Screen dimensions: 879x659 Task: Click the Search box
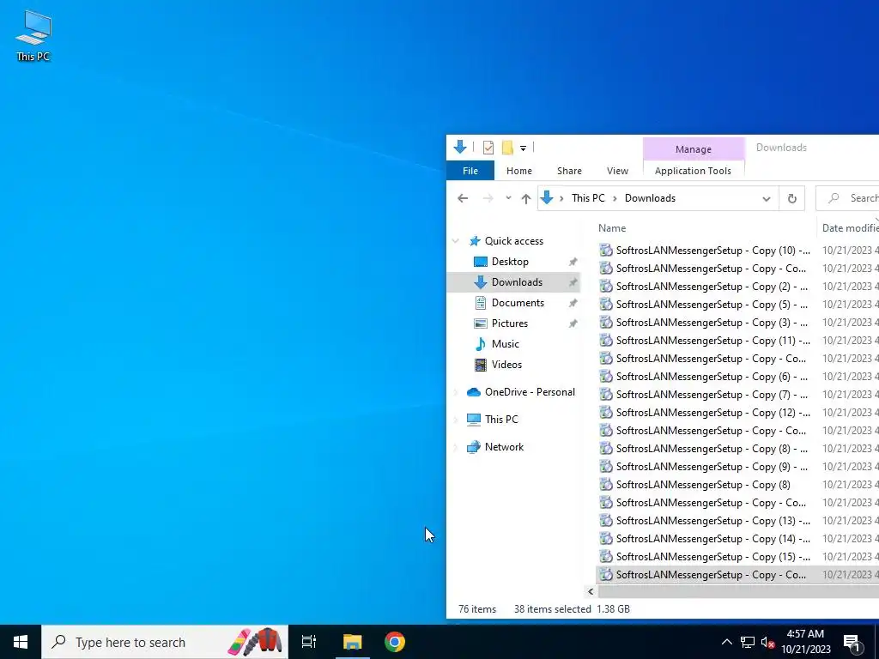(x=847, y=198)
